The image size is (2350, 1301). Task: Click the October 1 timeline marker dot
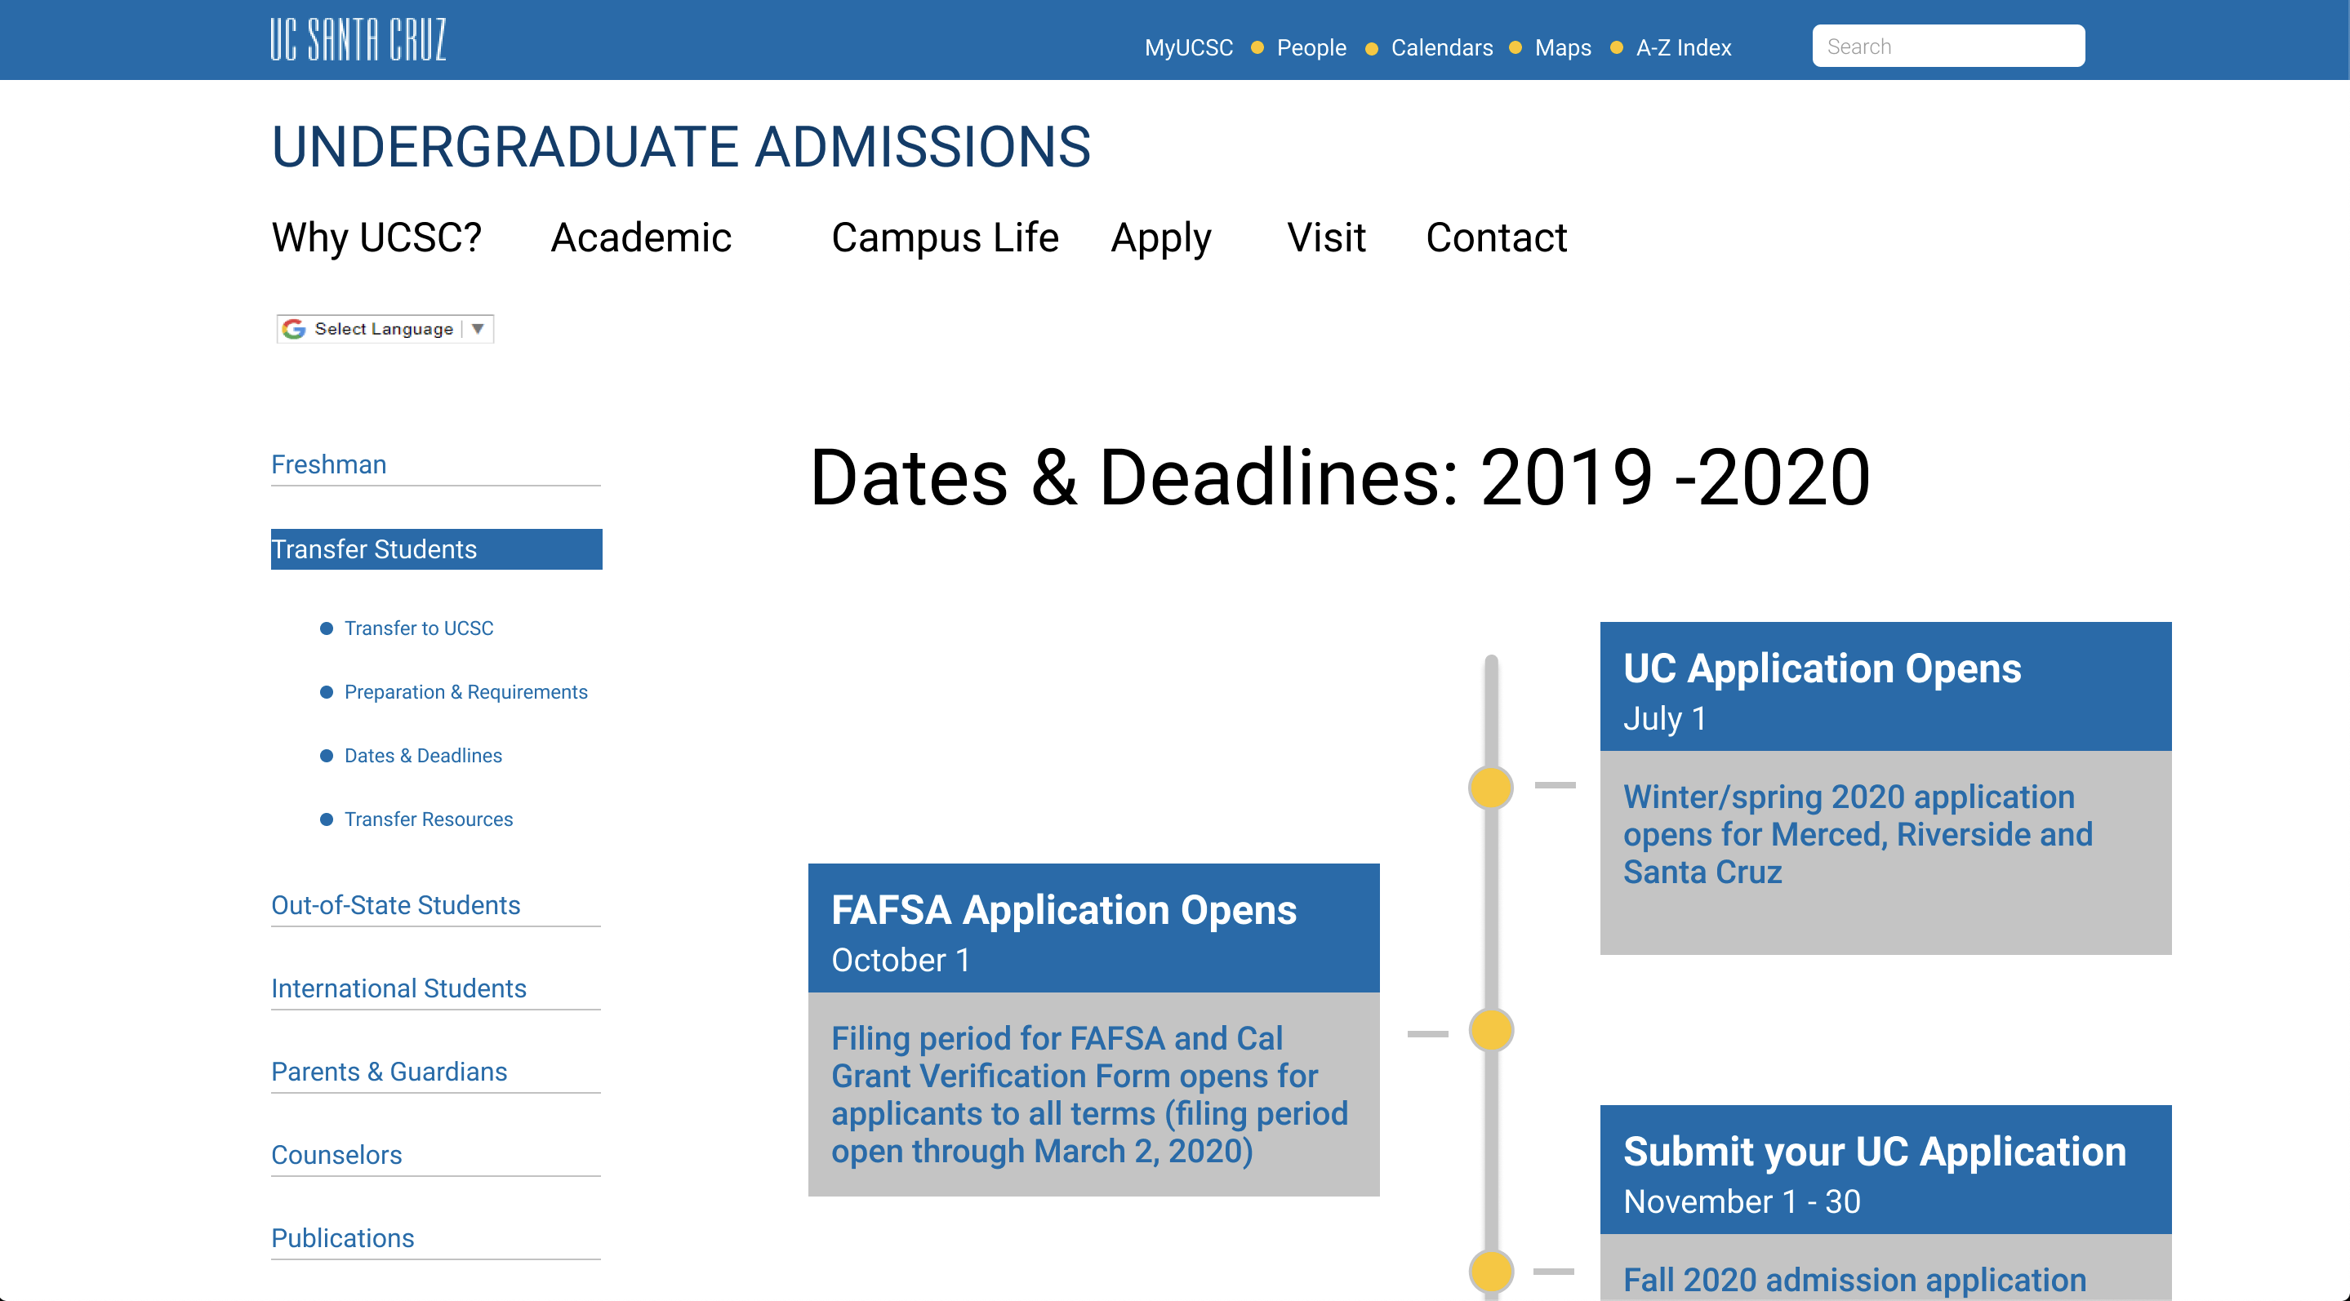pyautogui.click(x=1491, y=1030)
